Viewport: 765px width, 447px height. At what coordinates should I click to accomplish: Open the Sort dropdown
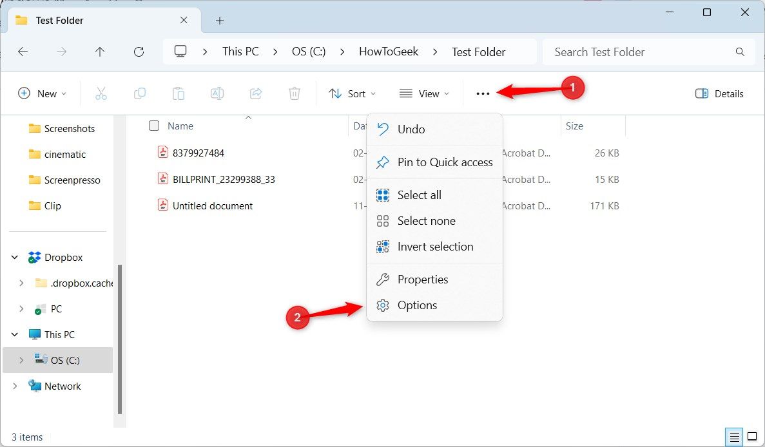352,93
